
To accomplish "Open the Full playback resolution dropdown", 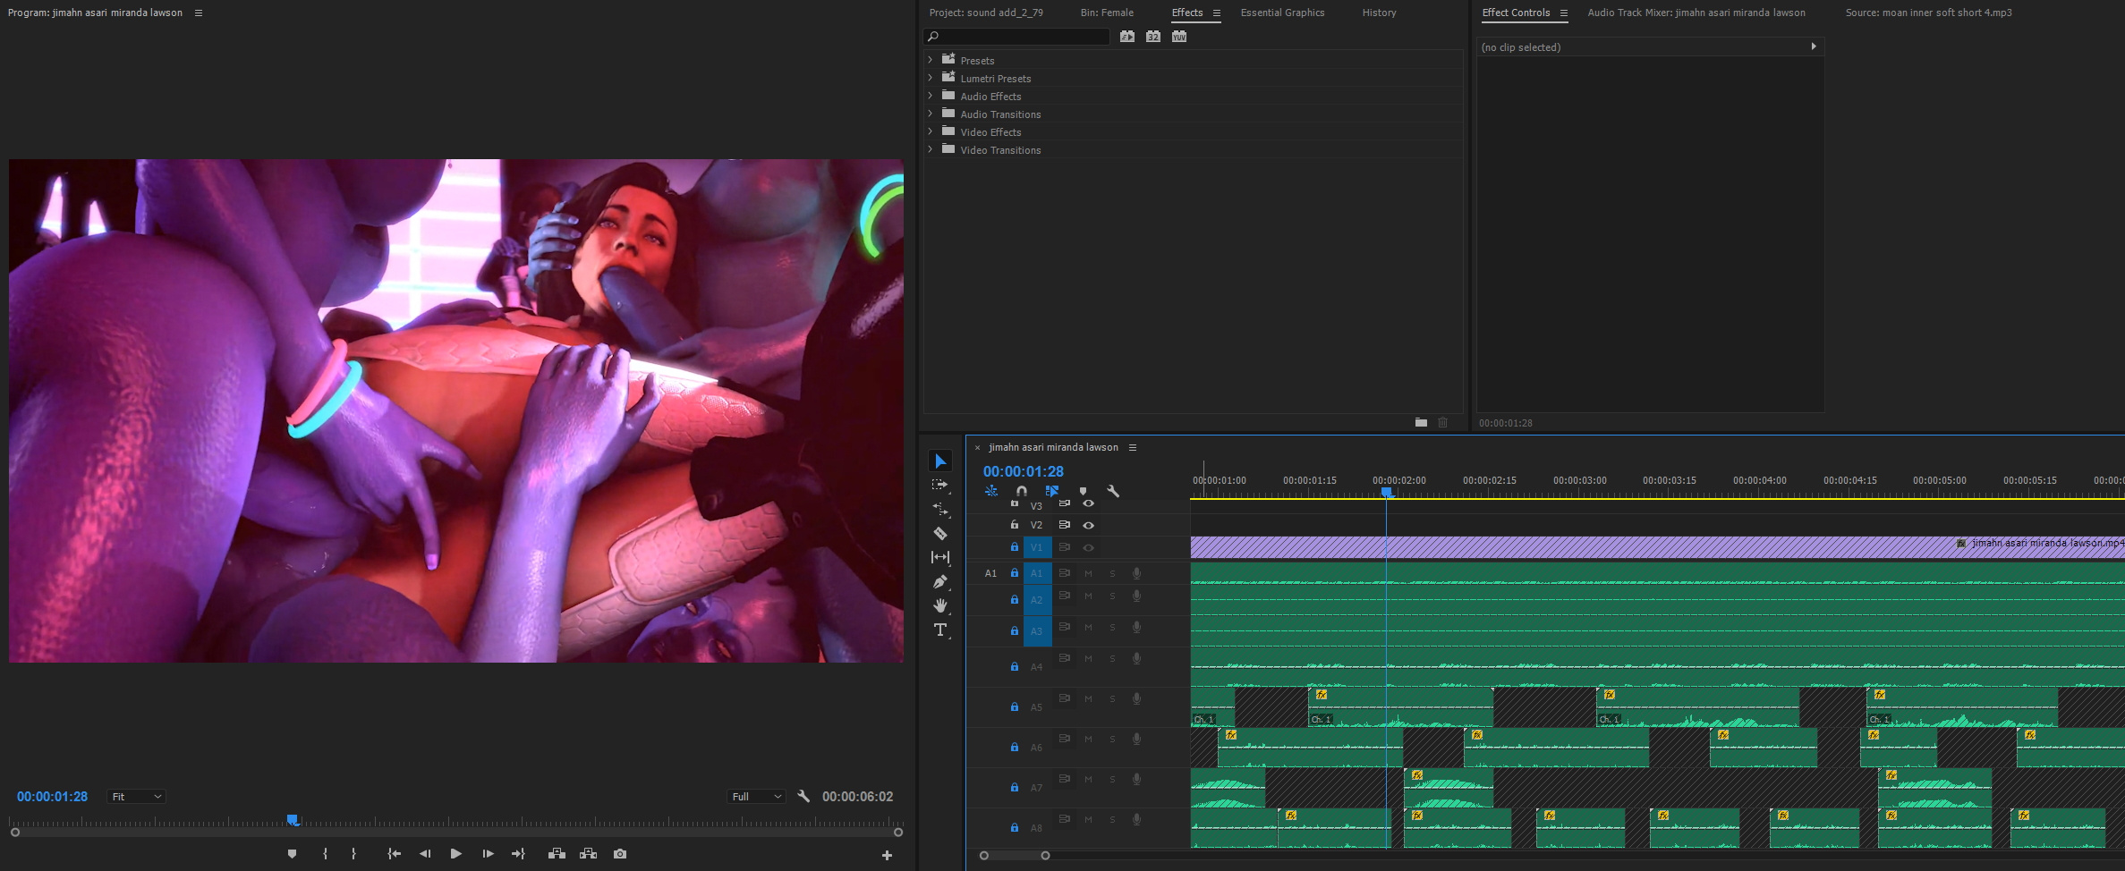I will coord(757,797).
